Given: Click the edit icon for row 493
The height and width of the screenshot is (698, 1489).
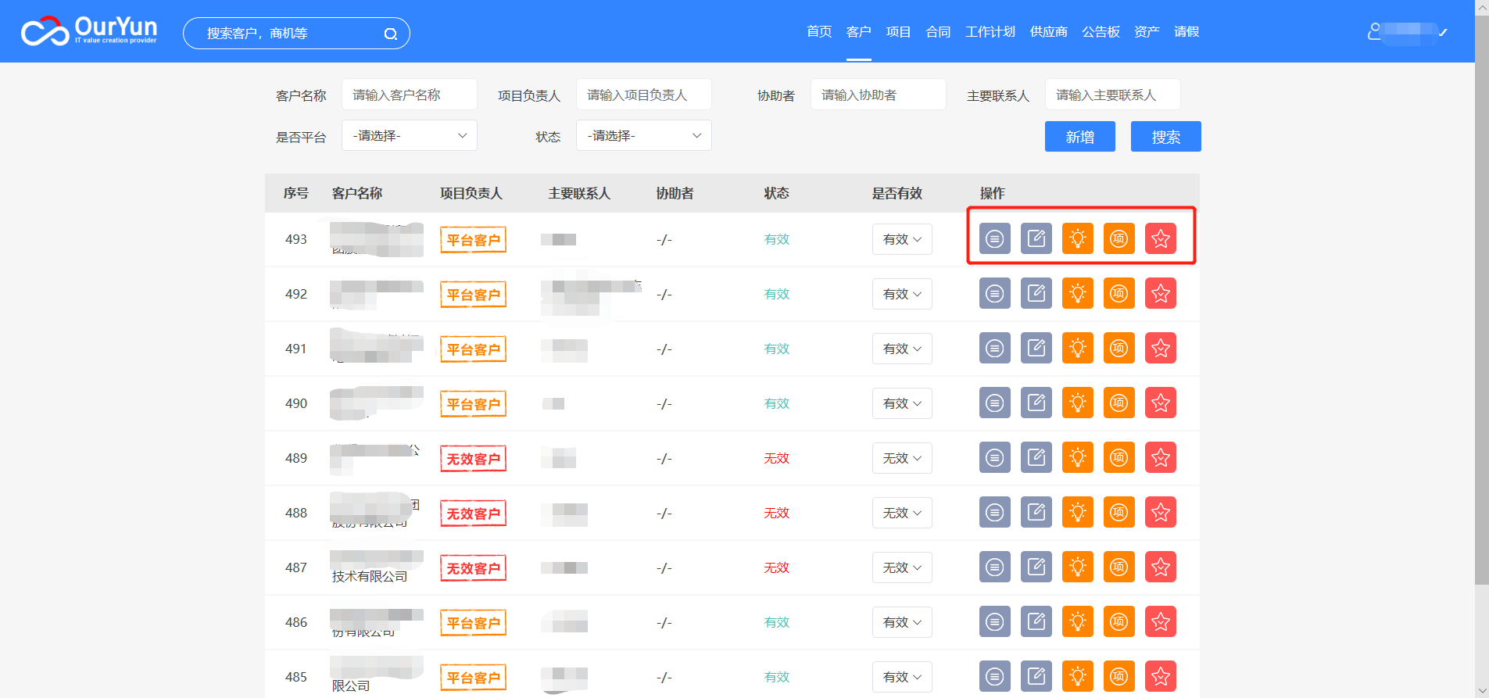Looking at the screenshot, I should tap(1036, 239).
